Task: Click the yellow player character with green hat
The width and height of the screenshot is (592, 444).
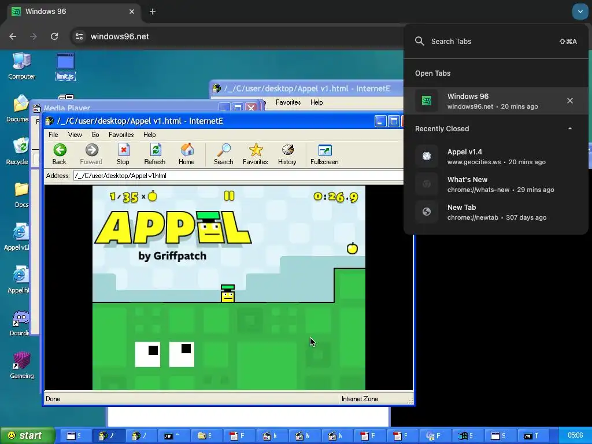Action: click(x=228, y=293)
